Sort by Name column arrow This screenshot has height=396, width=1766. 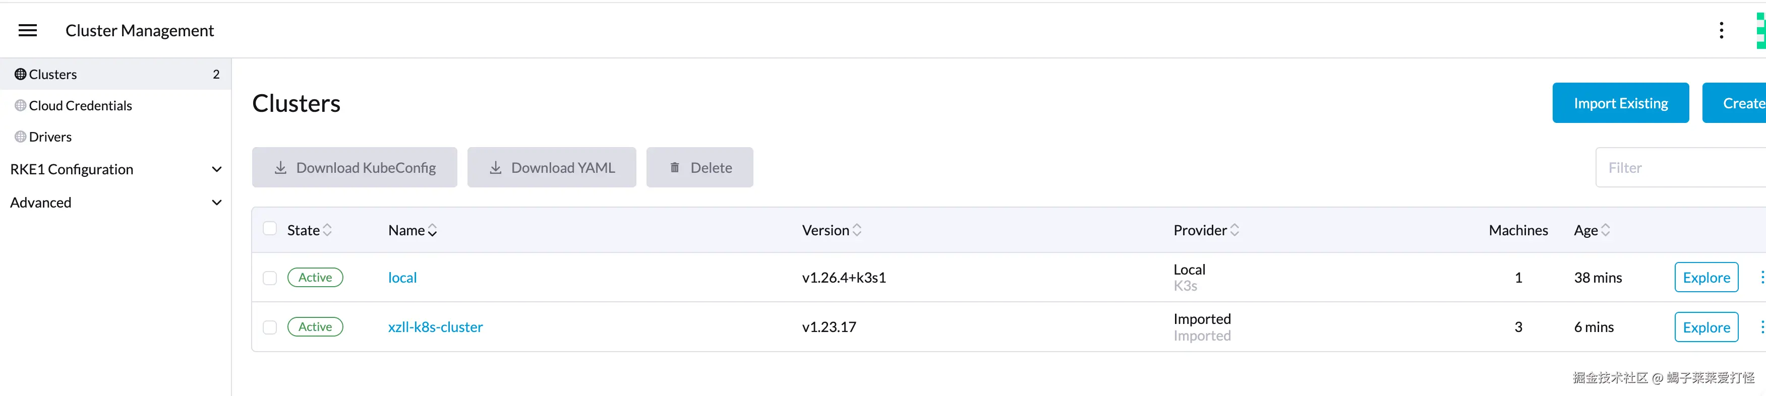click(x=433, y=231)
